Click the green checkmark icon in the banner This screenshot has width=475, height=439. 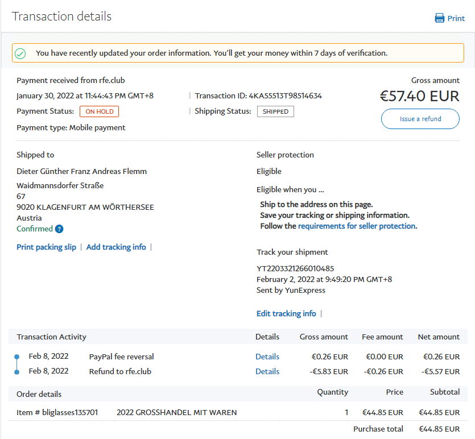[20, 53]
